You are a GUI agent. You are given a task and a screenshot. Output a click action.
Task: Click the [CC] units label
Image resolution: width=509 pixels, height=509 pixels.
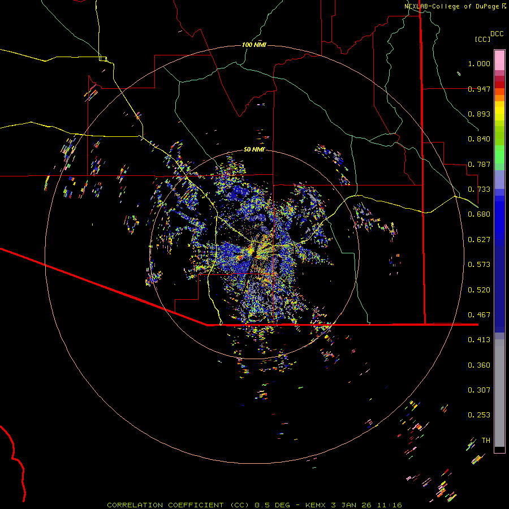point(483,39)
